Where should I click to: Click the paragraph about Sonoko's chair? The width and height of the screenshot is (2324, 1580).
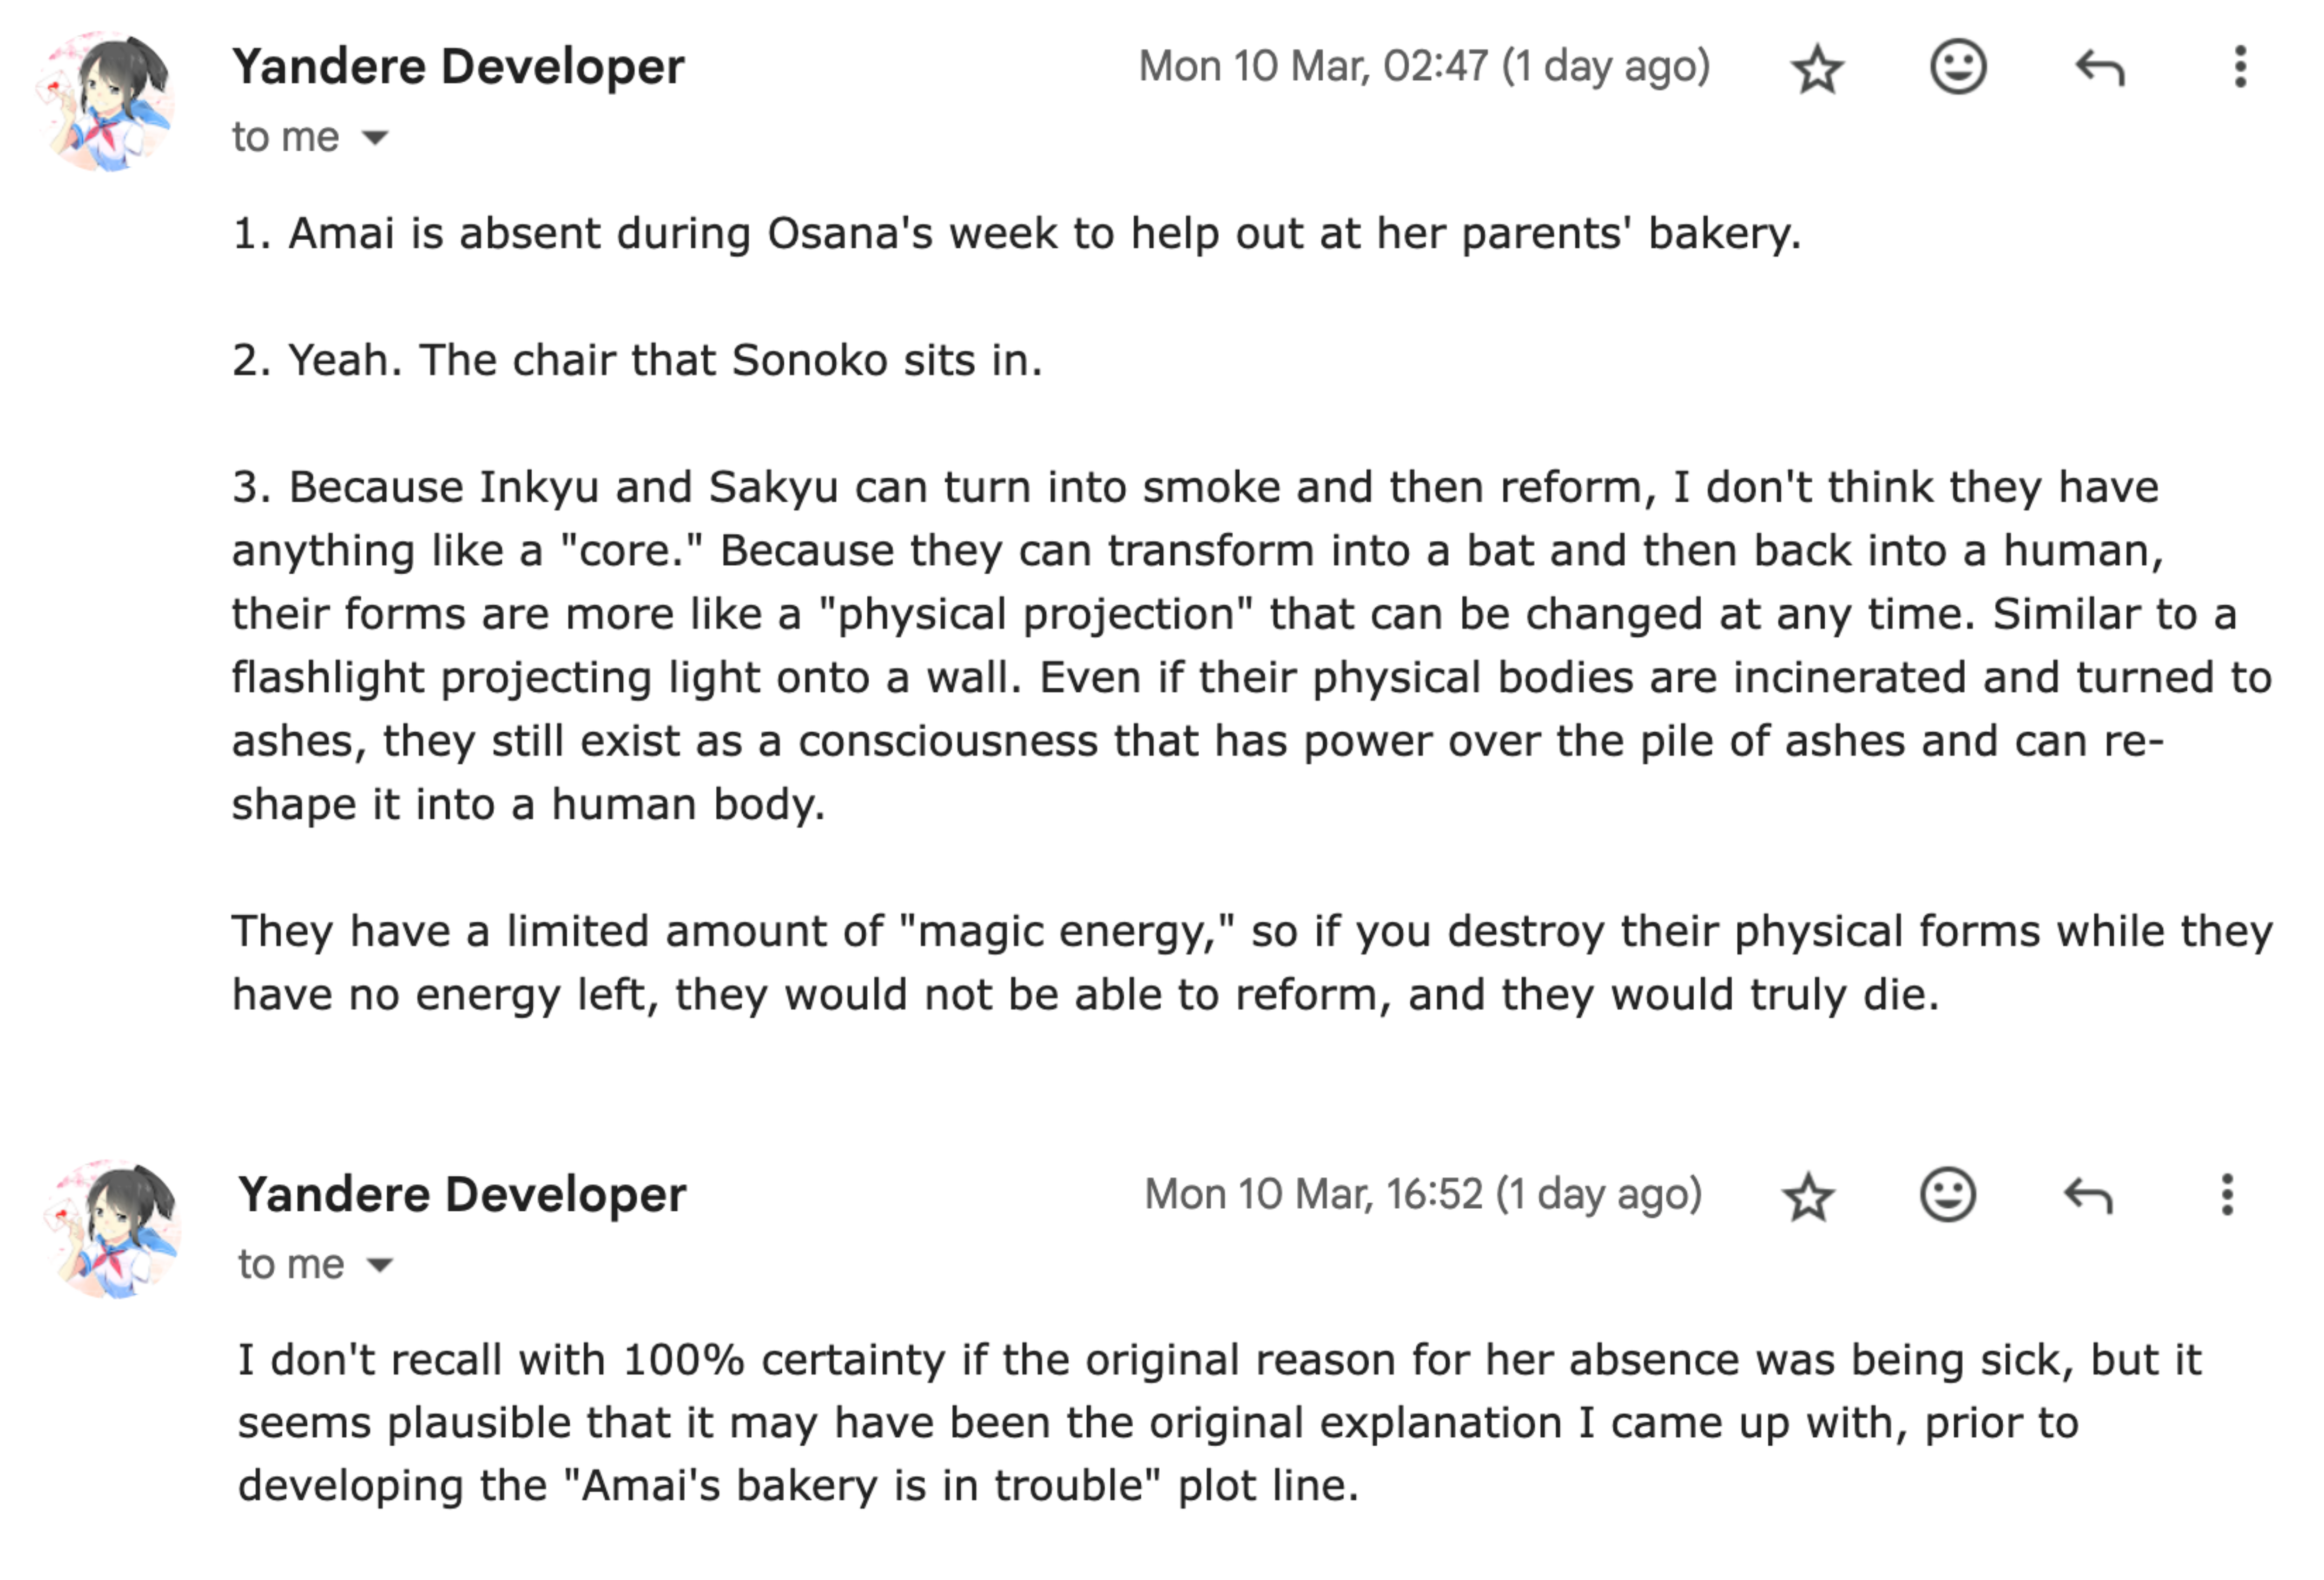(637, 360)
